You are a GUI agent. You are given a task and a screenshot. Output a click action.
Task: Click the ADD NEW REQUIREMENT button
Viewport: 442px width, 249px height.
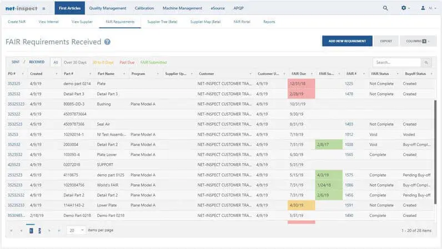347,41
